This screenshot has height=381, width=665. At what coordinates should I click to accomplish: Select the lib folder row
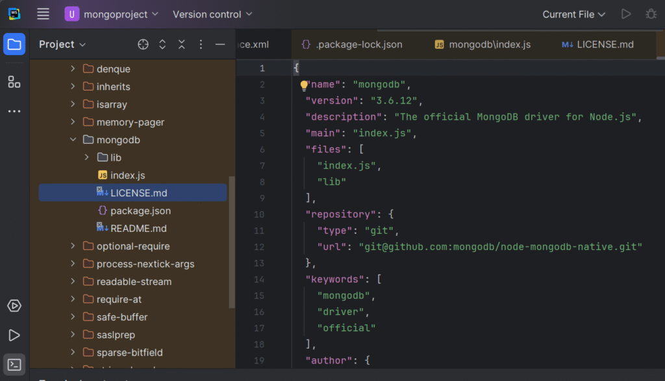132,157
